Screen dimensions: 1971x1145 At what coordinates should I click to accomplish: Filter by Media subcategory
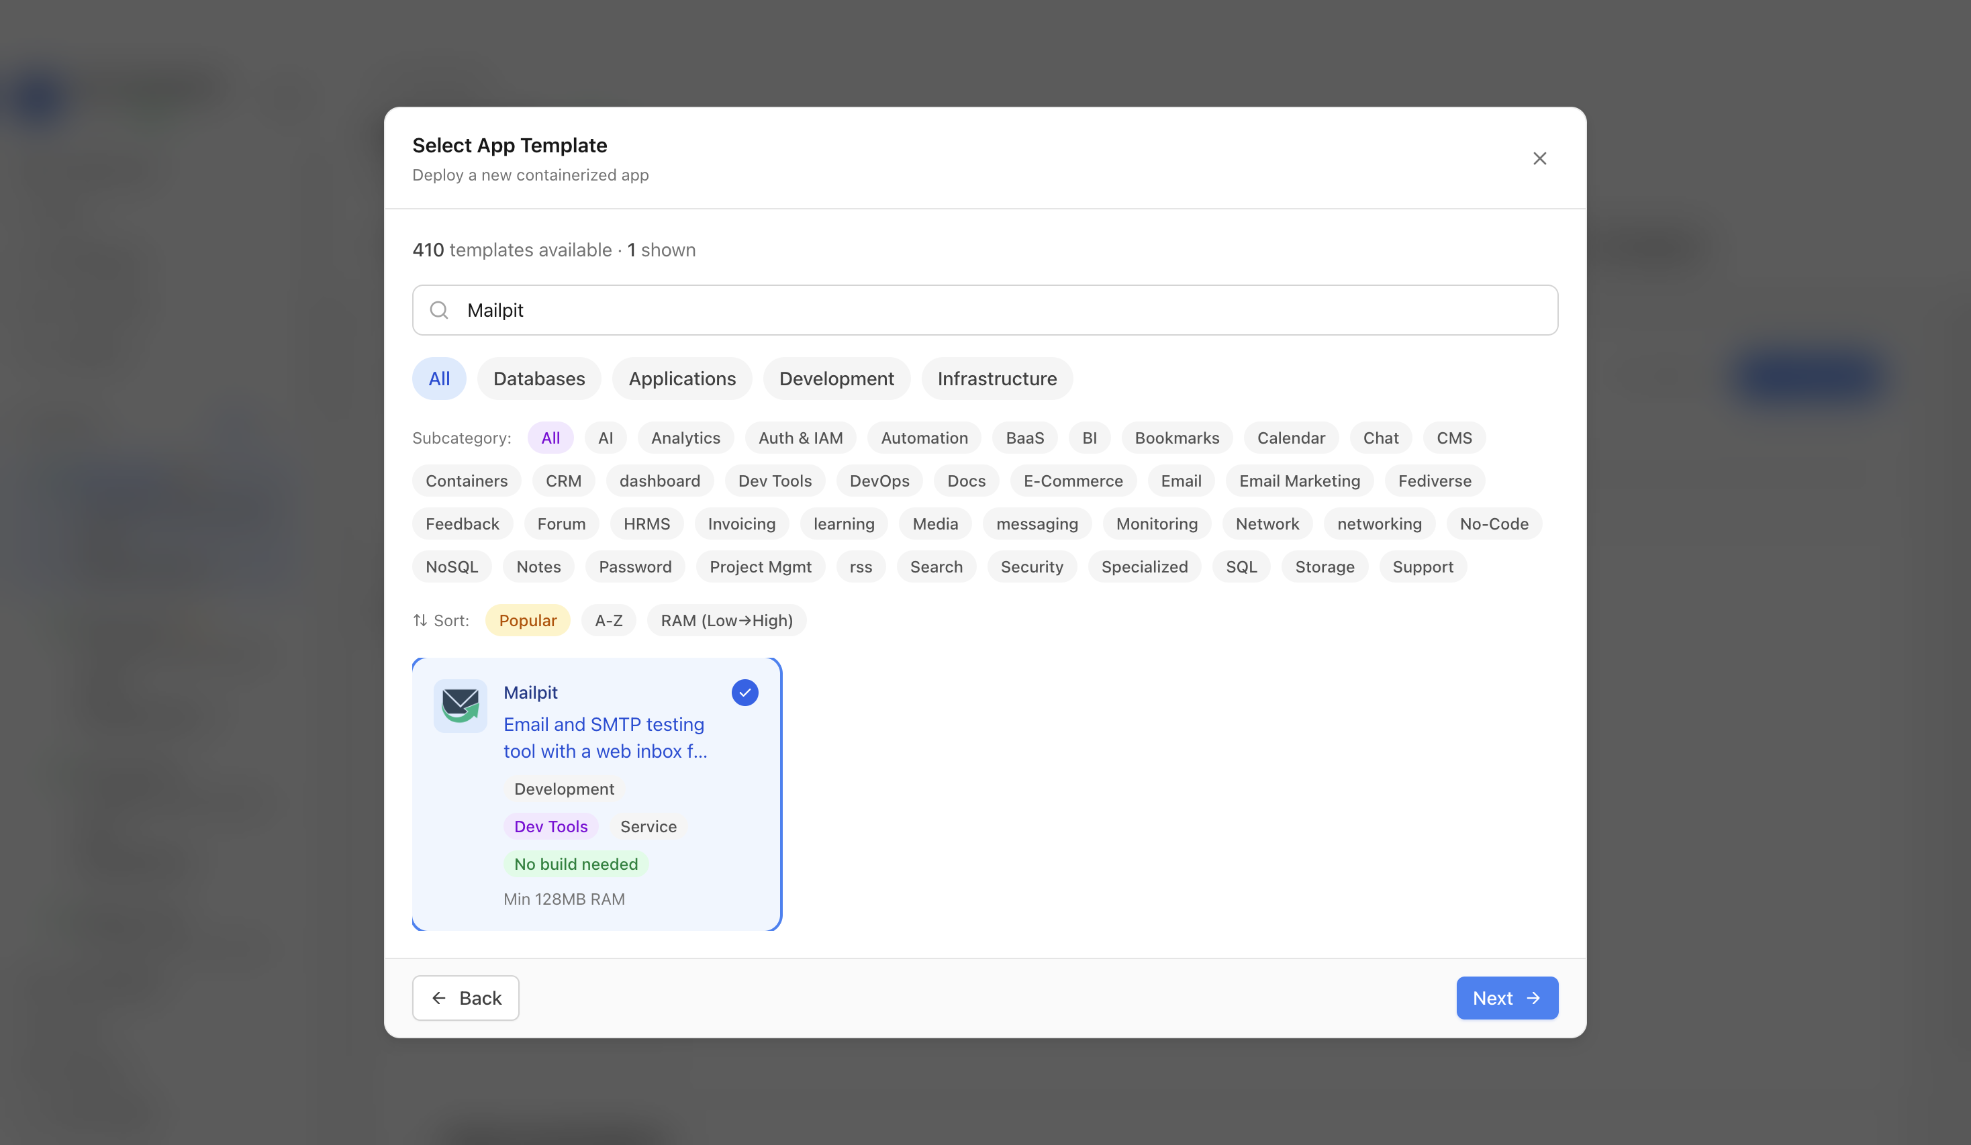tap(934, 524)
